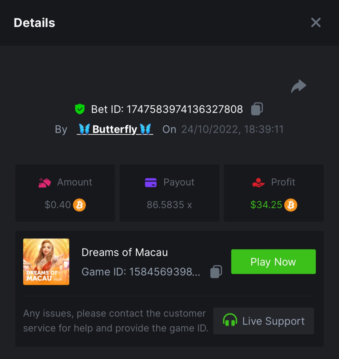Close the Details dialog
The width and height of the screenshot is (339, 359).
point(316,22)
